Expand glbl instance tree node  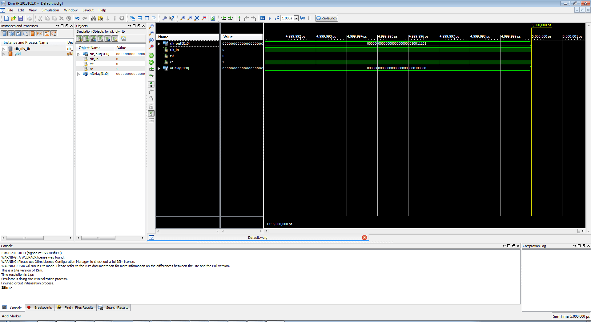pos(3,54)
